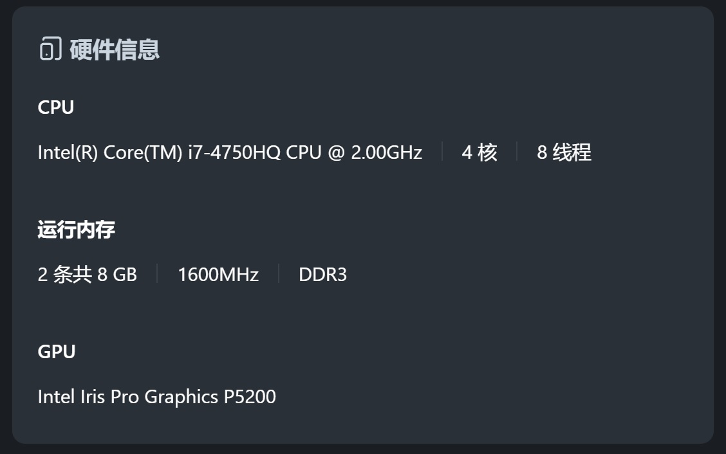The image size is (726, 454).
Task: Click the 2.00GHz clock speed text
Action: click(386, 152)
